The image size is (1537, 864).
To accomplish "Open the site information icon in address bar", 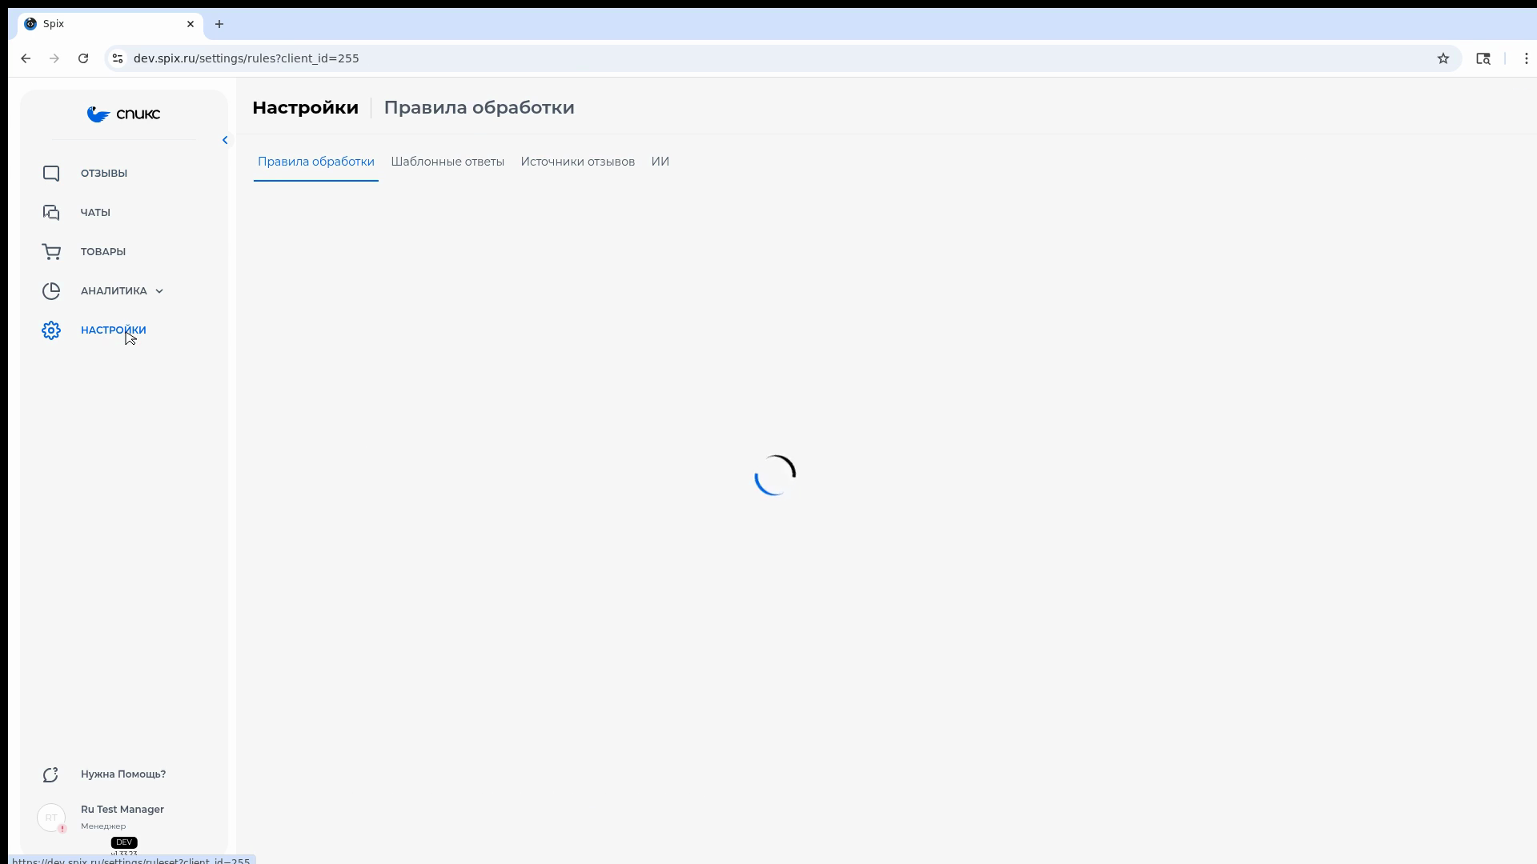I will click(118, 58).
